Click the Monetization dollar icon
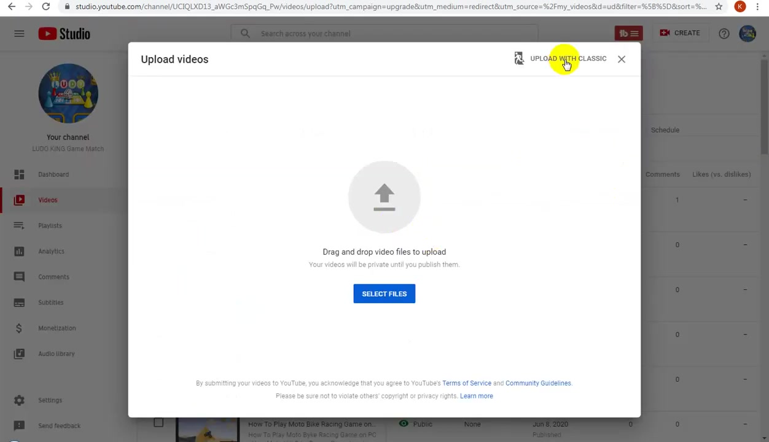 point(19,328)
